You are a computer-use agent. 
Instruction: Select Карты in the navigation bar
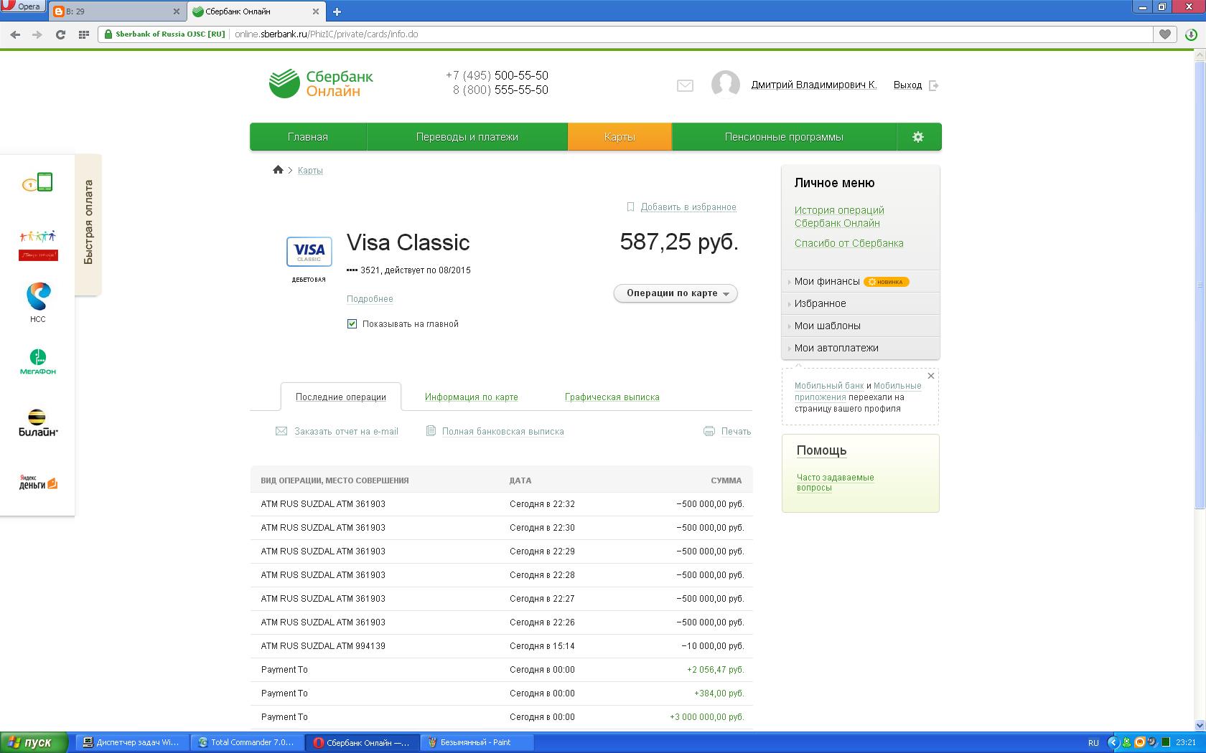(x=620, y=137)
